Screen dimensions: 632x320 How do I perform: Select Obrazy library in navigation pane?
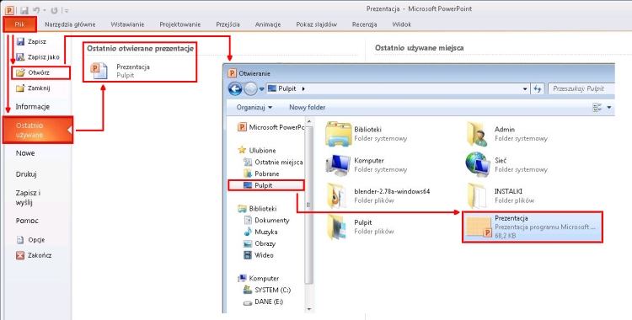[260, 244]
